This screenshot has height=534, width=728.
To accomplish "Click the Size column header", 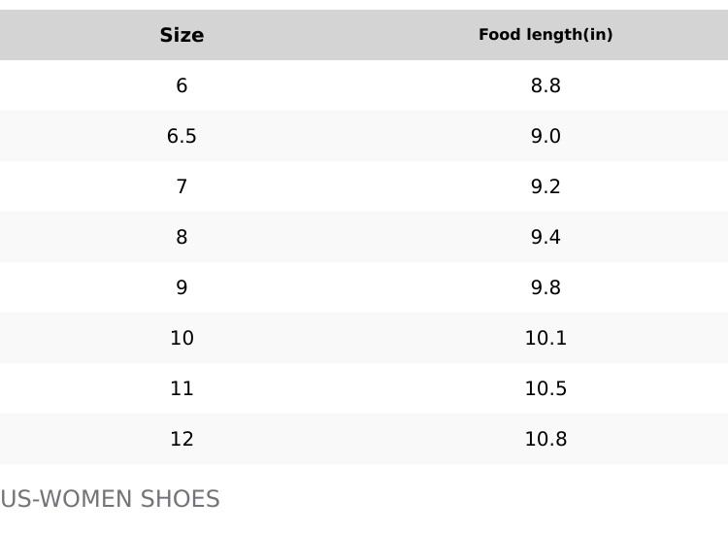I will pos(182,35).
